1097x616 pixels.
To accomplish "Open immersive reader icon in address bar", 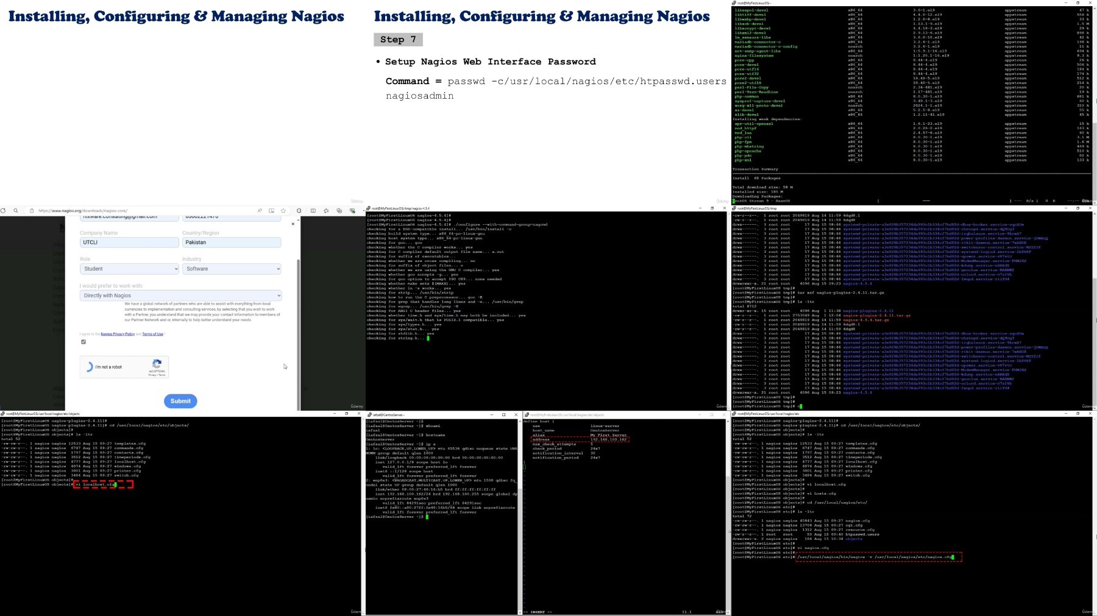I will pyautogui.click(x=271, y=211).
